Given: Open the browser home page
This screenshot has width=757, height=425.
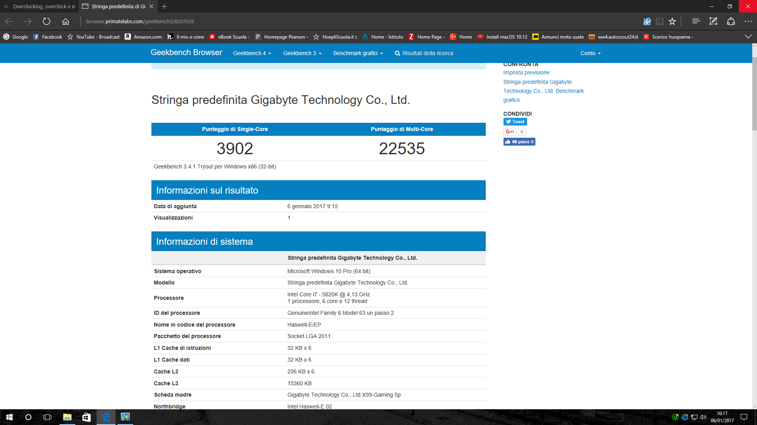Looking at the screenshot, I should pyautogui.click(x=65, y=22).
